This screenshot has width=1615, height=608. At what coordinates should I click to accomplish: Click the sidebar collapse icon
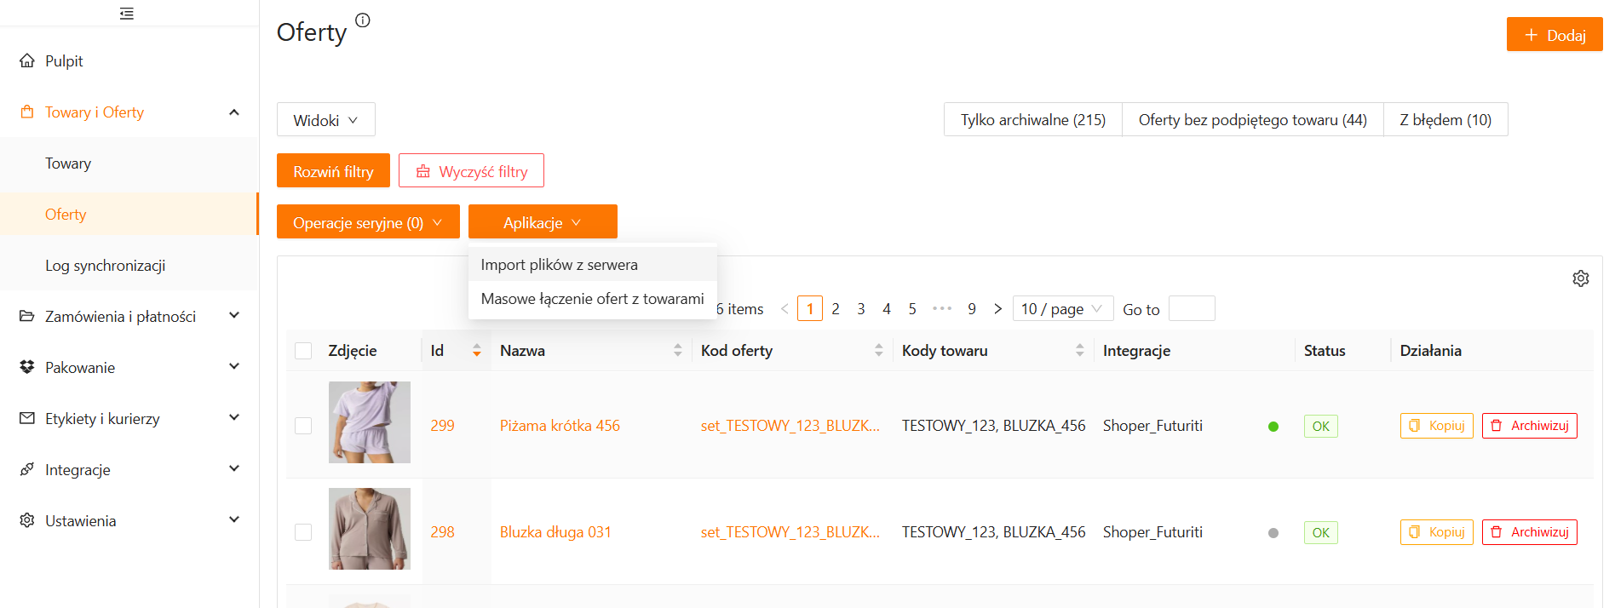(x=127, y=14)
